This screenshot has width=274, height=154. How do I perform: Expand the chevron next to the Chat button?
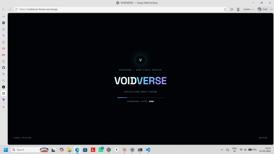271,10
